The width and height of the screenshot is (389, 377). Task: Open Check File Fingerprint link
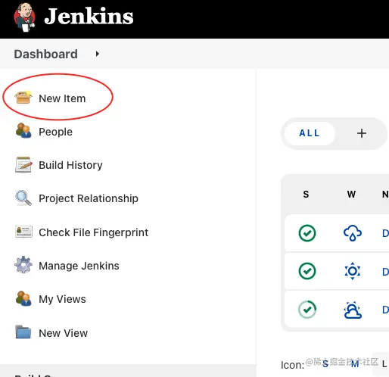click(93, 232)
